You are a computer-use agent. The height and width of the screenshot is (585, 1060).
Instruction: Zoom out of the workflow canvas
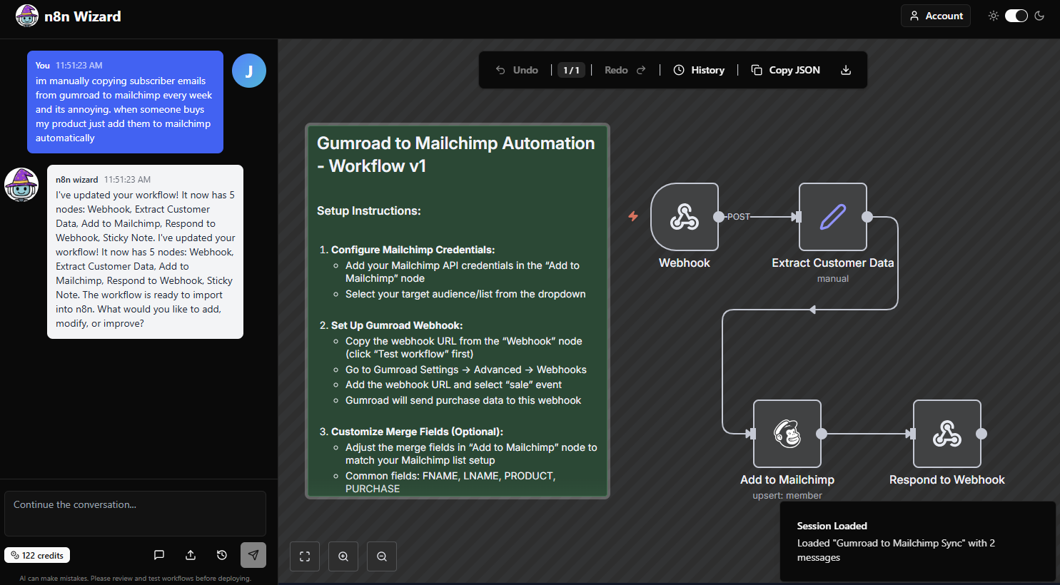tap(382, 556)
